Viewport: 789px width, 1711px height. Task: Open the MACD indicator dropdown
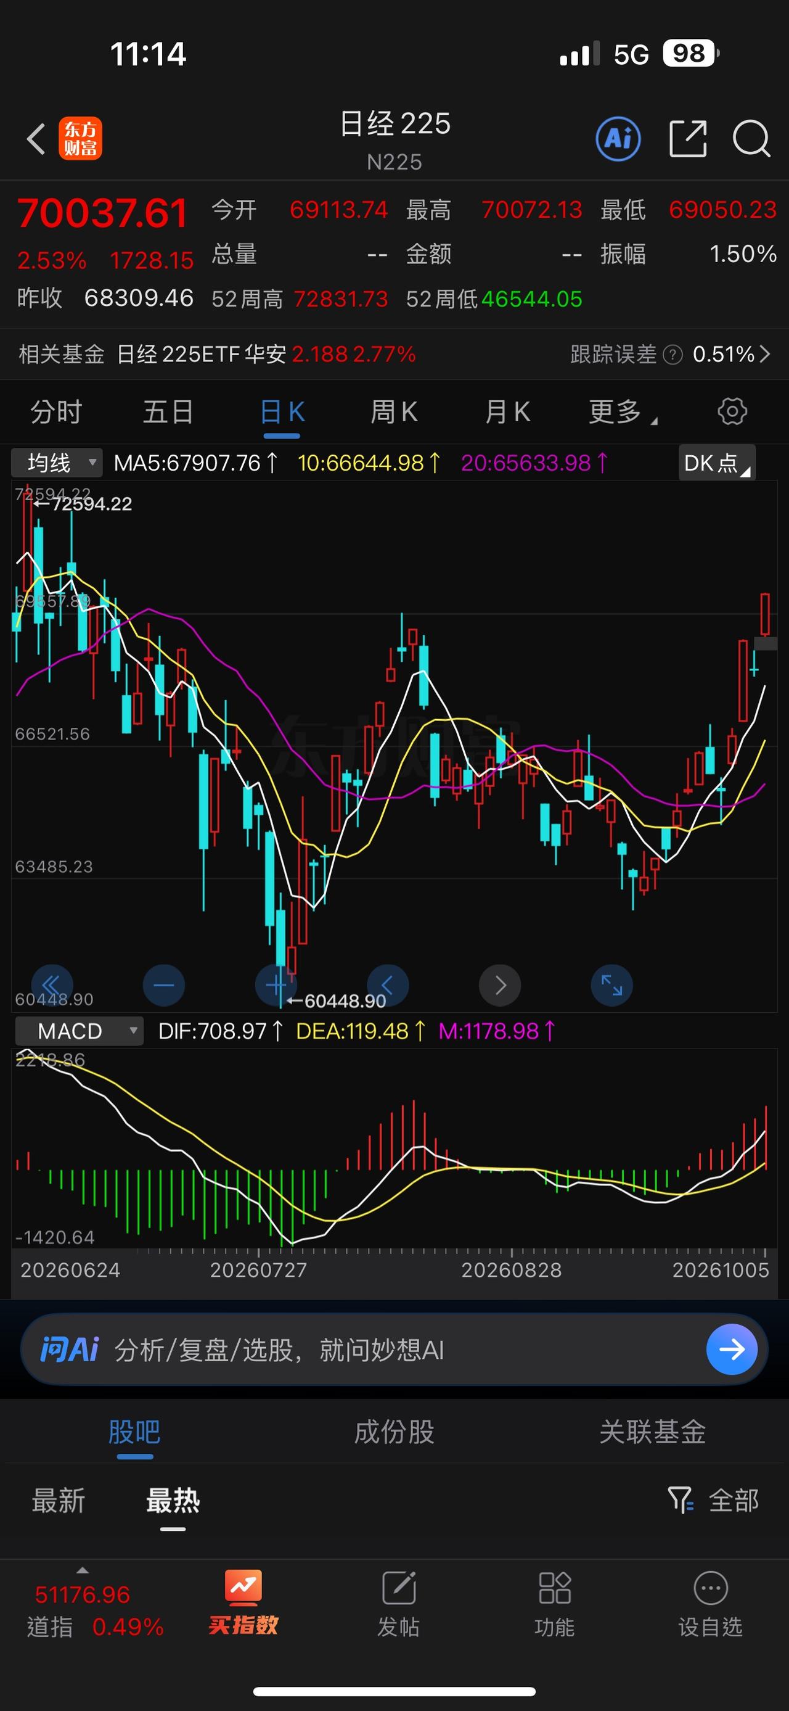click(79, 1031)
